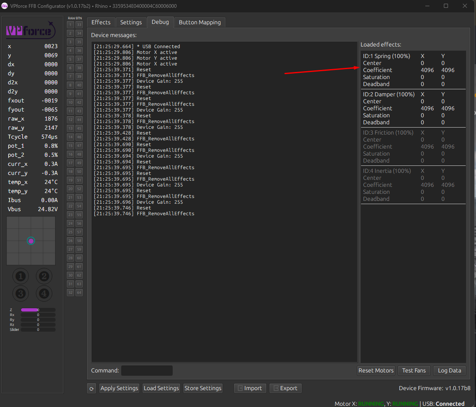Click the Tcycle 574µs reading

coord(33,137)
